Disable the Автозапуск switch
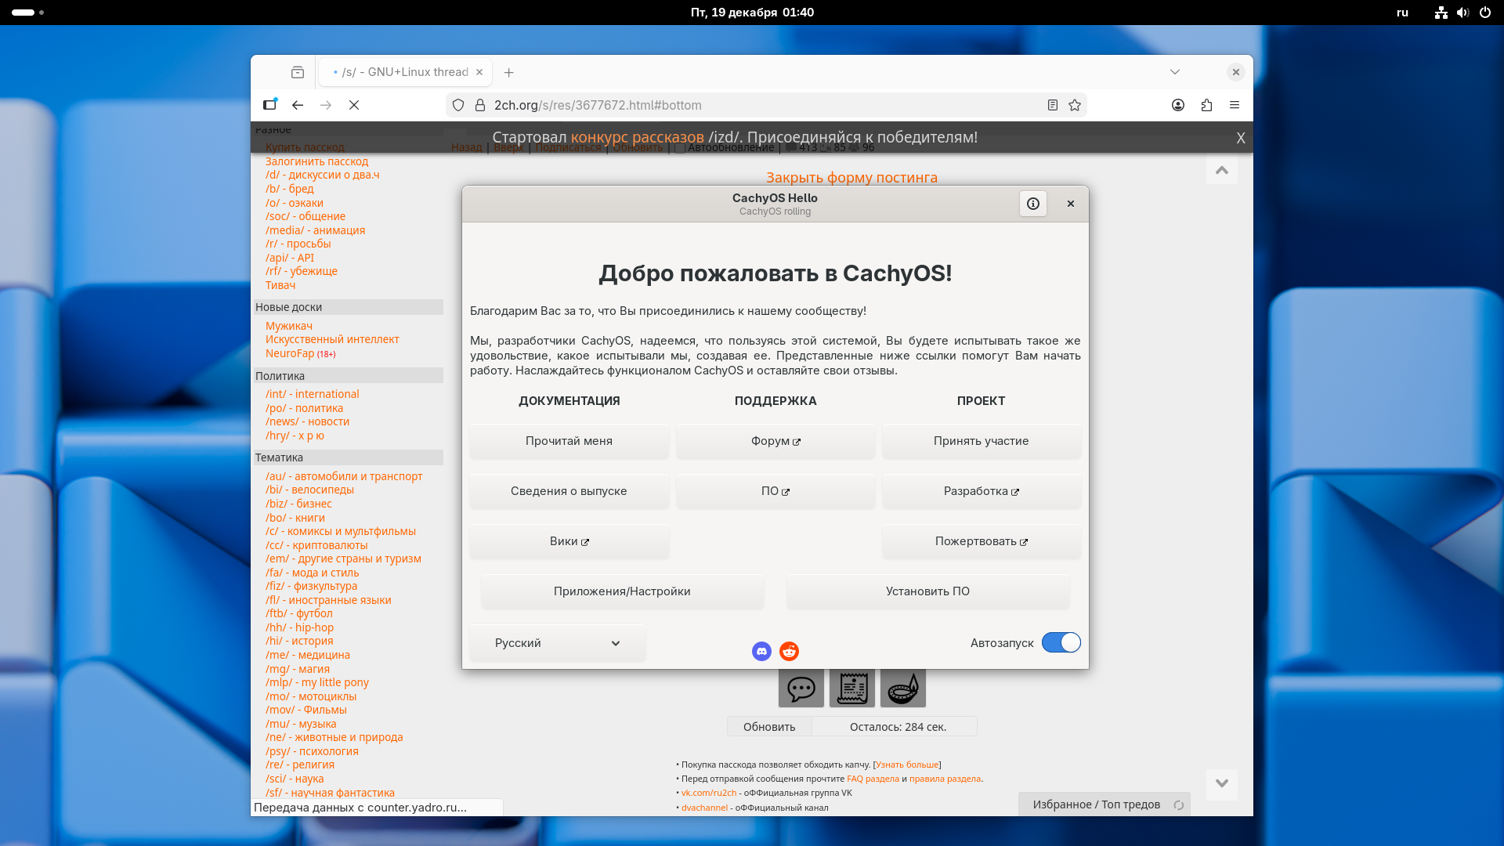1504x846 pixels. point(1061,642)
